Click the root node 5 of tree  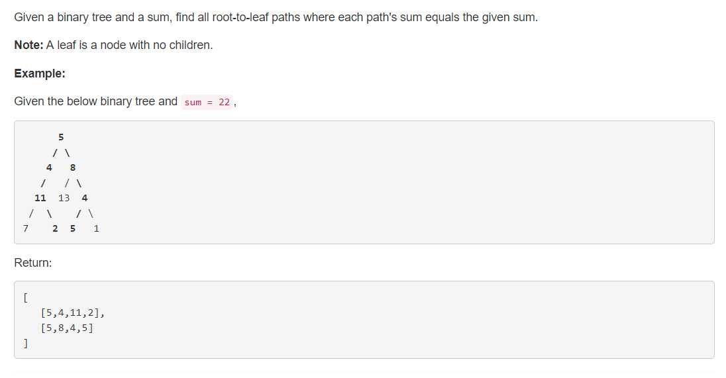point(61,138)
